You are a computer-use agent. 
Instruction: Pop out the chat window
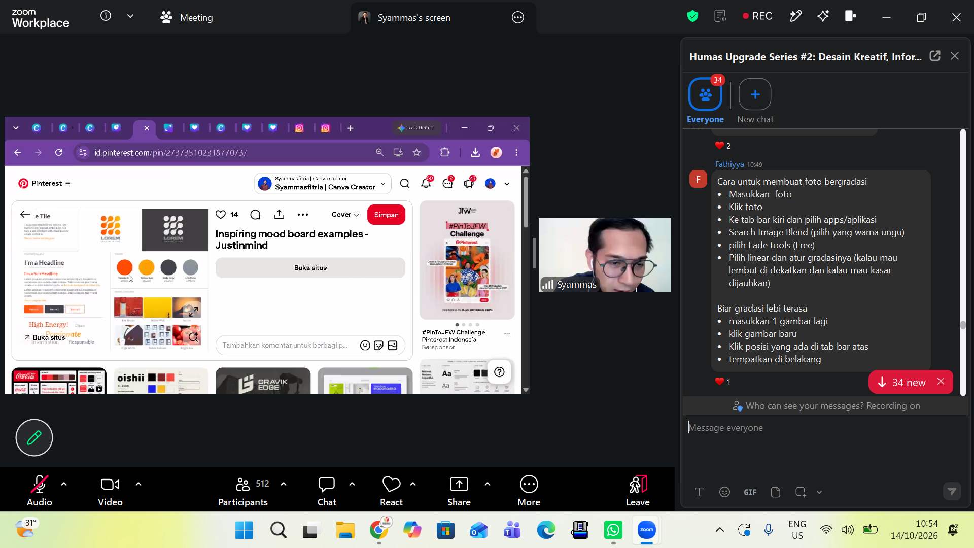pyautogui.click(x=935, y=56)
